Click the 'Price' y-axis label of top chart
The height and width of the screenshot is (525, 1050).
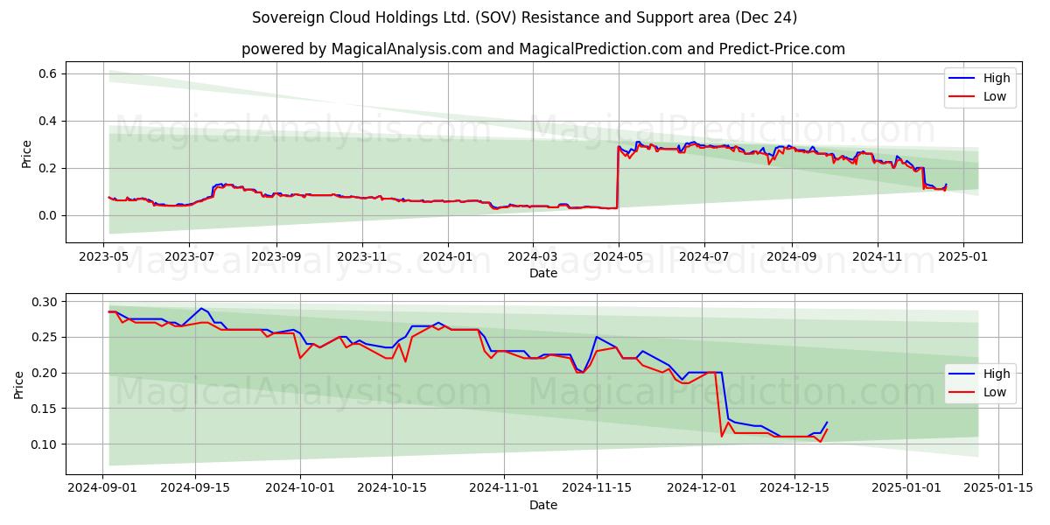tap(25, 153)
